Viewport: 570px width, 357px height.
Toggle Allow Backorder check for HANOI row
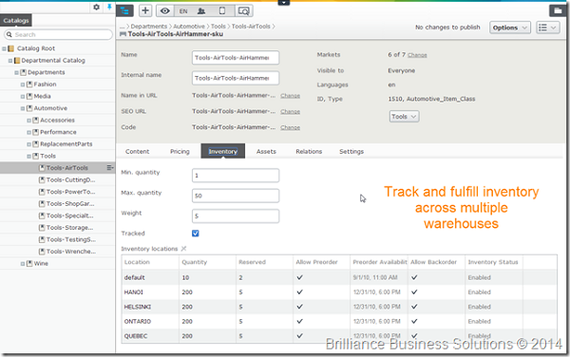[414, 292]
